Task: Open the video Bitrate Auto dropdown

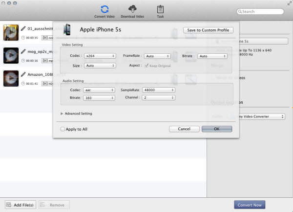Action: pos(212,56)
